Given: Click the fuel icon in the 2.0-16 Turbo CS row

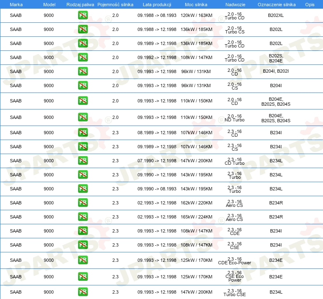Looking at the screenshot, I should pyautogui.click(x=83, y=29).
